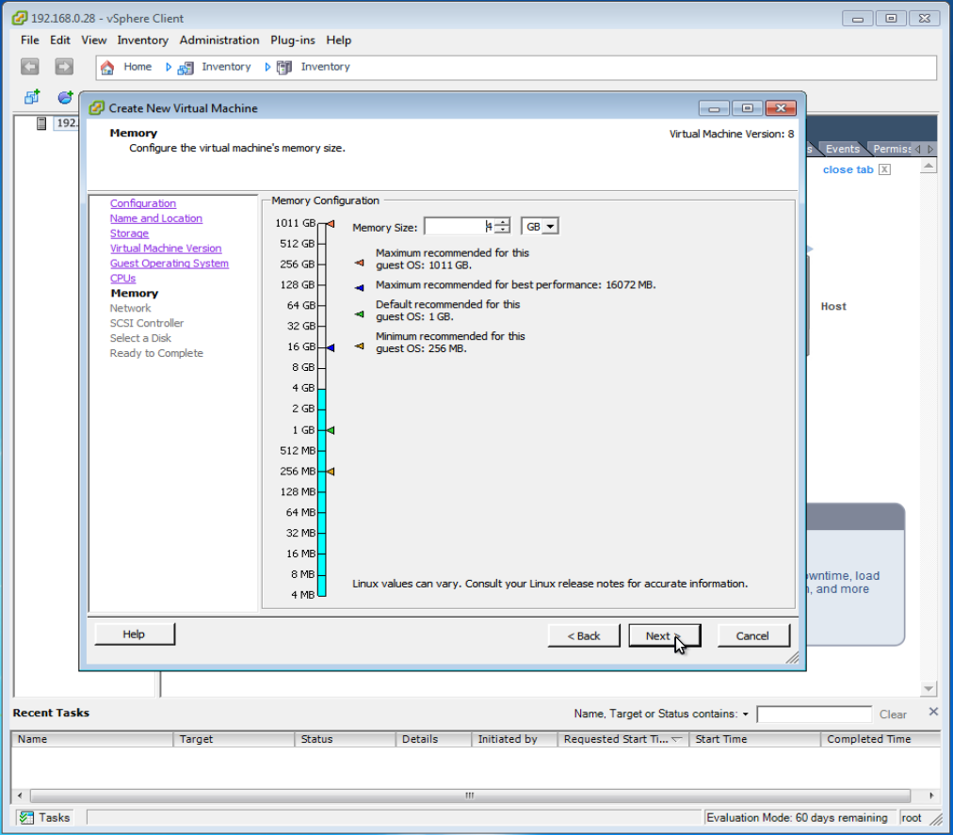Click the cyan memory slider bar

tap(321, 492)
